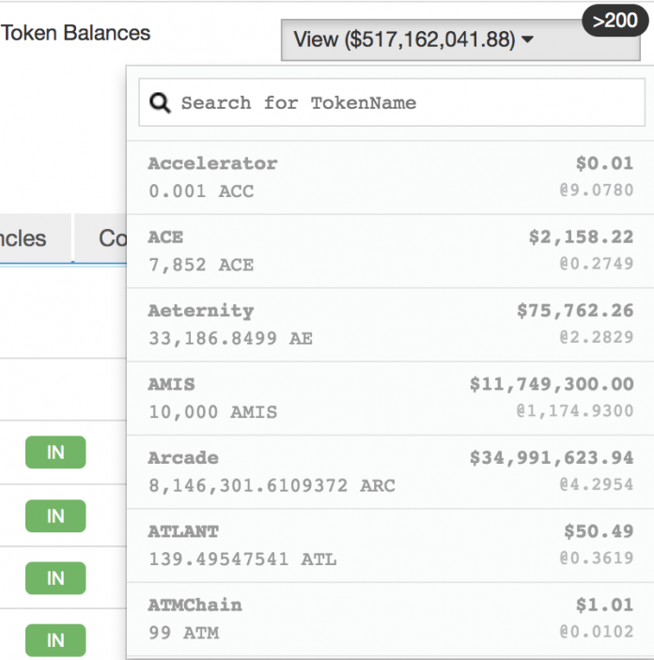Click the @0.0102 price text
The width and height of the screenshot is (654, 660).
tap(597, 632)
